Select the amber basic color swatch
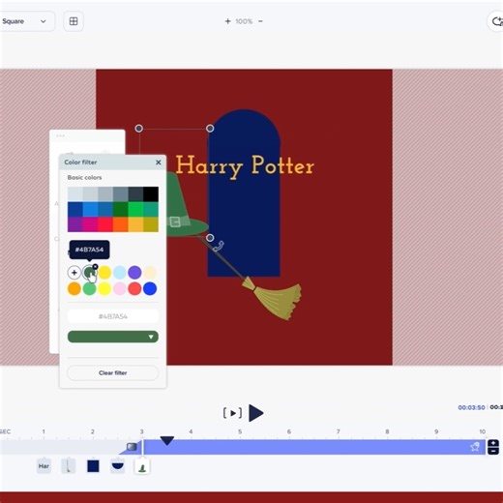 [135, 224]
